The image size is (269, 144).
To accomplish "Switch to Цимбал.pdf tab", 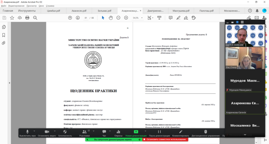I will point(54,10).
